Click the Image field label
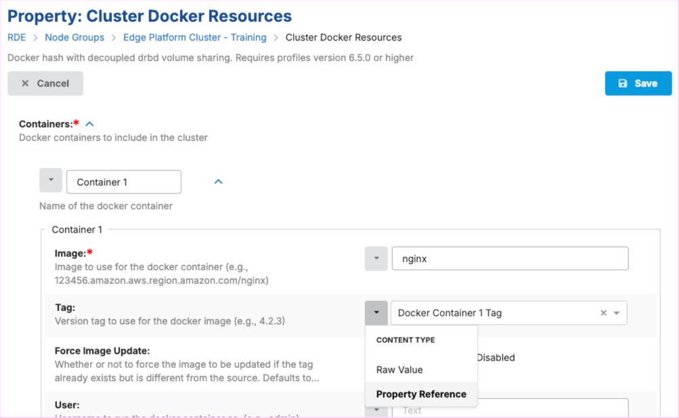This screenshot has width=679, height=418. [x=70, y=253]
